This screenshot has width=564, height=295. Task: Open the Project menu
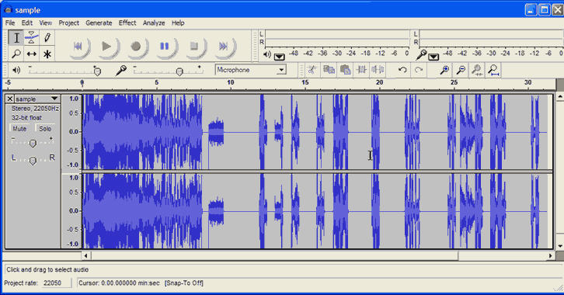pos(68,23)
